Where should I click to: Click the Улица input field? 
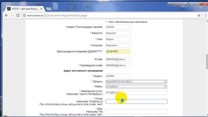(136, 101)
